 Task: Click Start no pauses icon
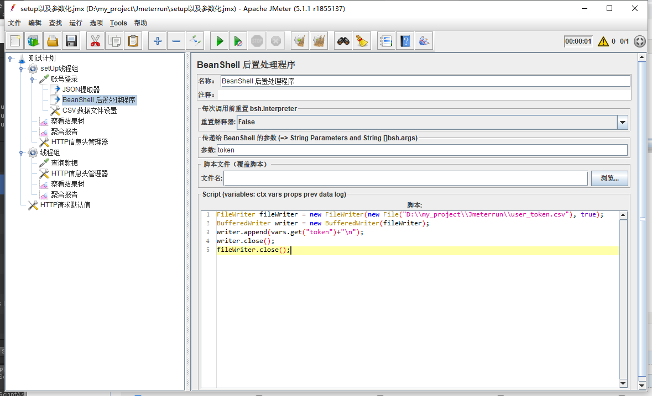pyautogui.click(x=238, y=41)
